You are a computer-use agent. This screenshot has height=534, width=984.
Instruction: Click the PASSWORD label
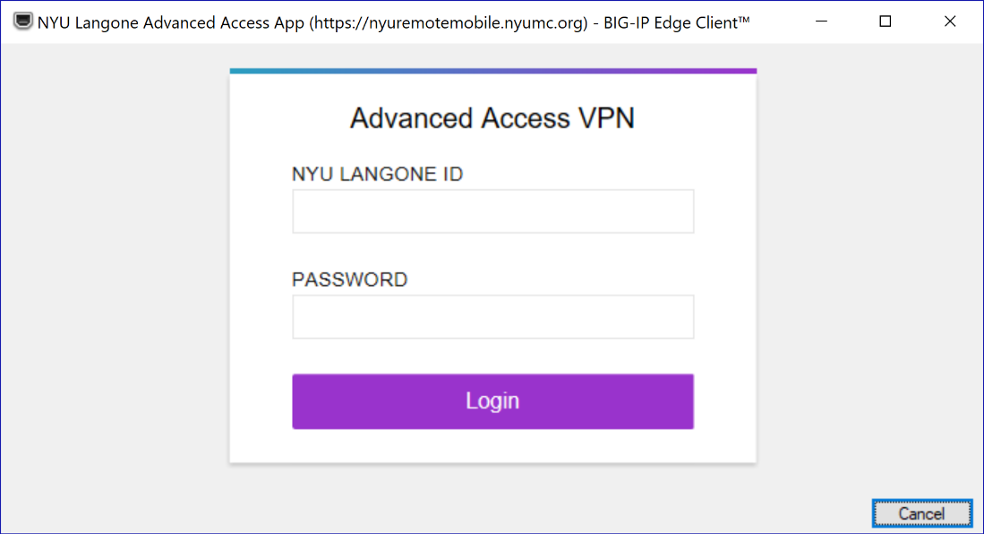coord(349,280)
